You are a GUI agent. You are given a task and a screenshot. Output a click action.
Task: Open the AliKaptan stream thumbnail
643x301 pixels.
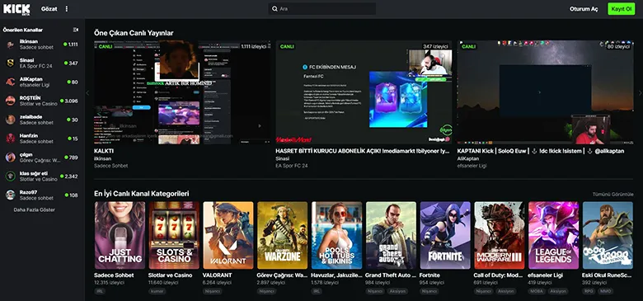tap(546, 92)
